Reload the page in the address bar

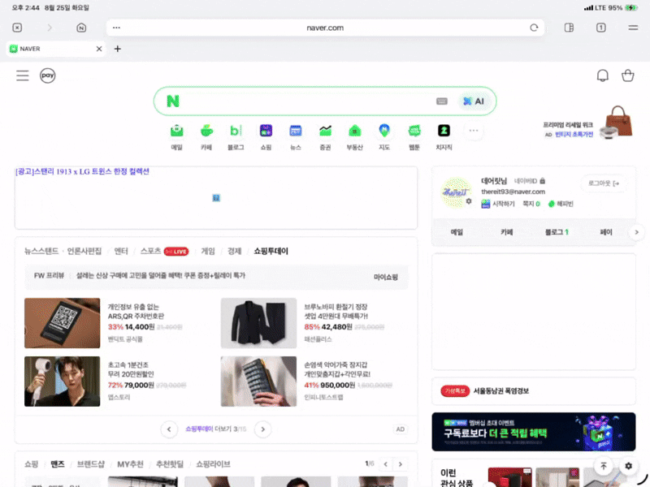(x=534, y=28)
